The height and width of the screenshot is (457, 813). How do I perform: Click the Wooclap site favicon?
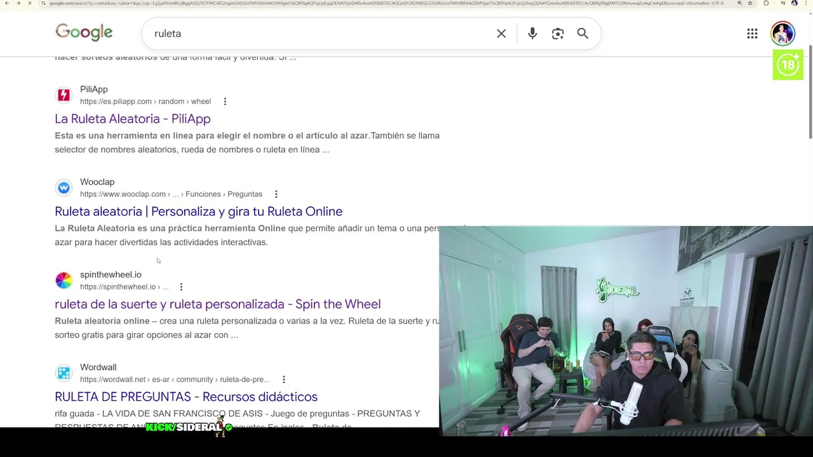pyautogui.click(x=64, y=188)
